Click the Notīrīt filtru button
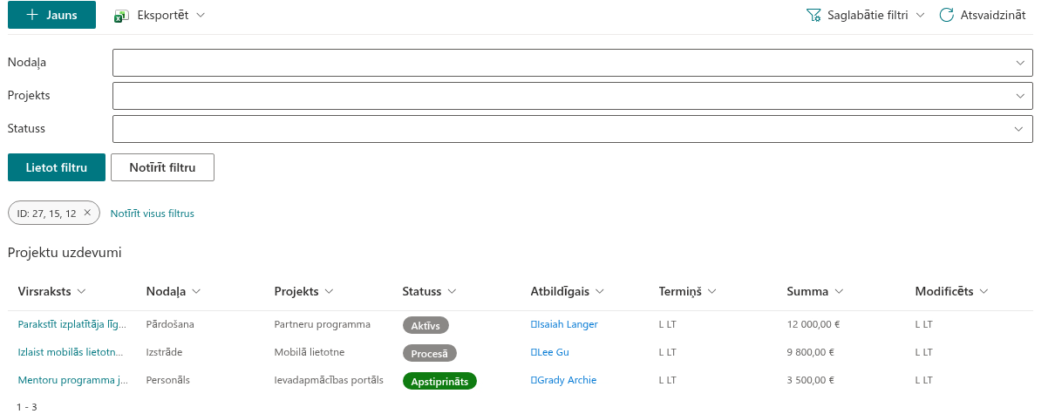 point(162,167)
